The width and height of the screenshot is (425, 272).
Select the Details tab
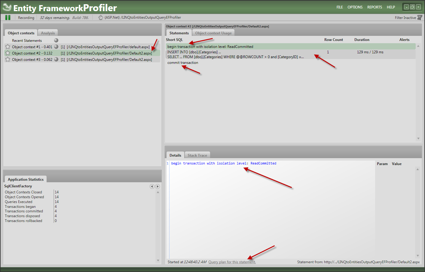pos(175,155)
